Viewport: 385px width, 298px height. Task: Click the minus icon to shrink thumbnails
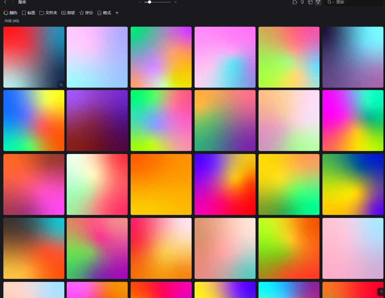(x=140, y=2)
